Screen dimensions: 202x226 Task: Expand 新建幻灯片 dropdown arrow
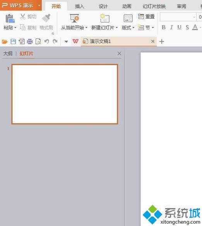116,28
